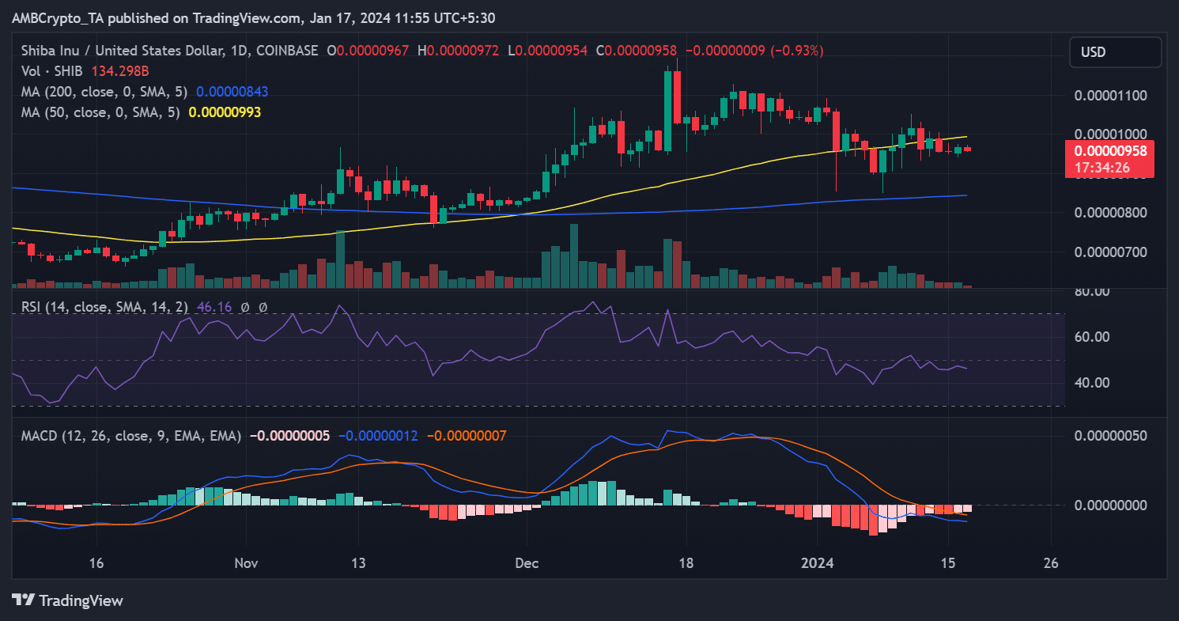
Task: Click the MA (200, close, 0, SMA, 5) legend
Action: point(105,92)
